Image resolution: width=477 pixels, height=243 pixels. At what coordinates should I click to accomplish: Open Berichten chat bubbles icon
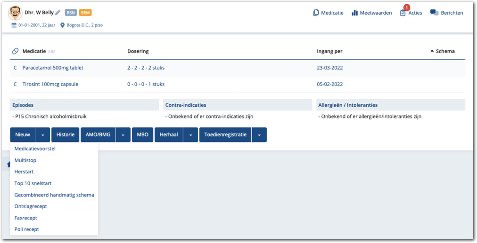coord(434,13)
